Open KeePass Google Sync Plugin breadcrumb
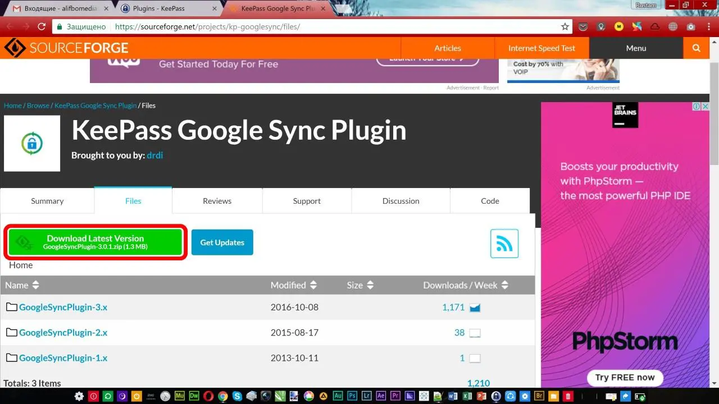 [95, 105]
